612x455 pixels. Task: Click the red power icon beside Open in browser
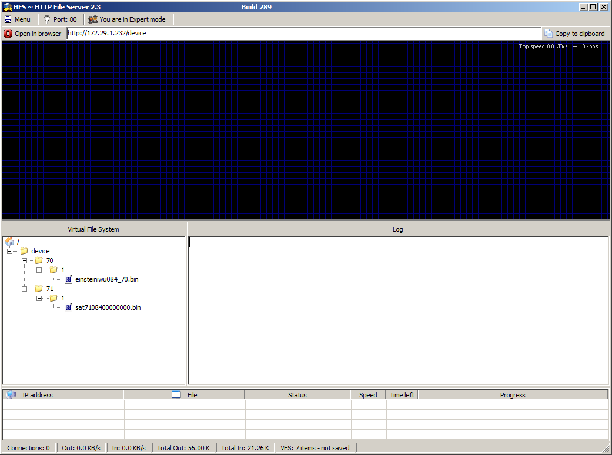8,34
